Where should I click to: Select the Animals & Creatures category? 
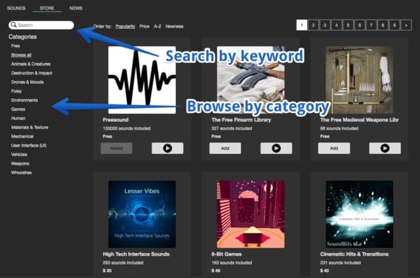click(x=31, y=64)
